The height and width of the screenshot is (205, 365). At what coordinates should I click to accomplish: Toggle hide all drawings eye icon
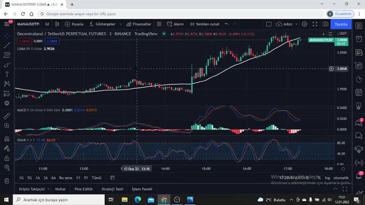click(7, 167)
